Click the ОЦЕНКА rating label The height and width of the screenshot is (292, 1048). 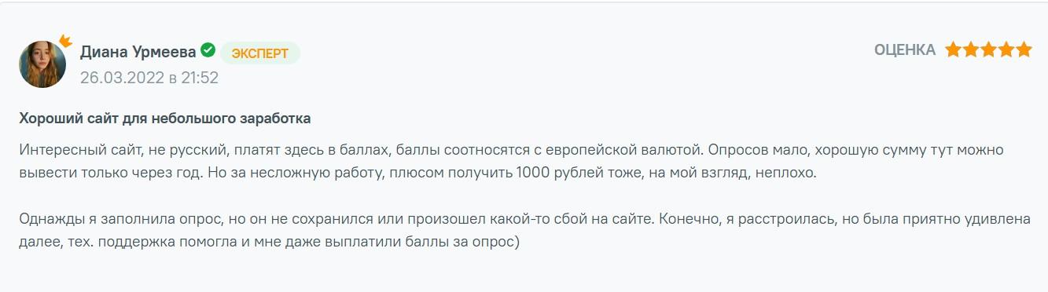(x=905, y=50)
